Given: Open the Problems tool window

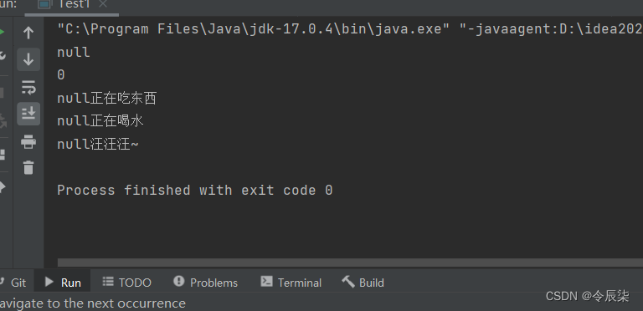Looking at the screenshot, I should [x=205, y=283].
